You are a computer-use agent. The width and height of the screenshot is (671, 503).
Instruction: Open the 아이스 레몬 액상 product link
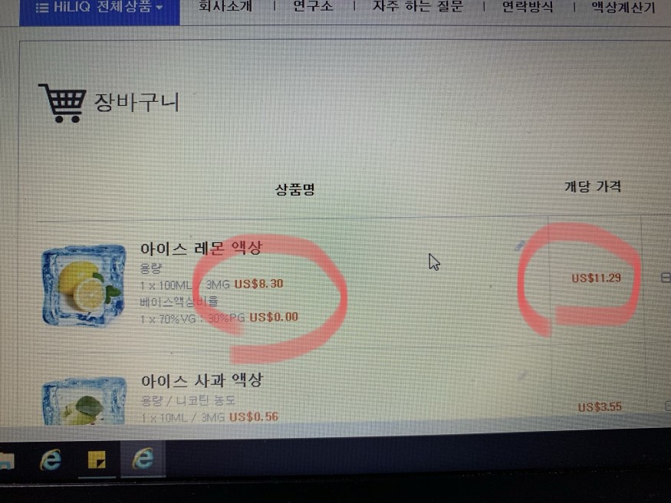tap(201, 248)
